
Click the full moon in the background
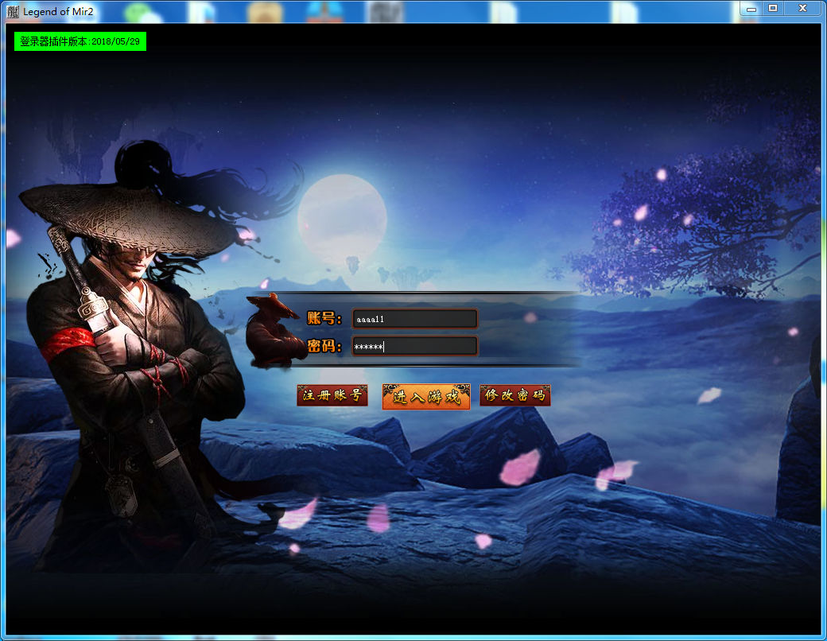343,216
